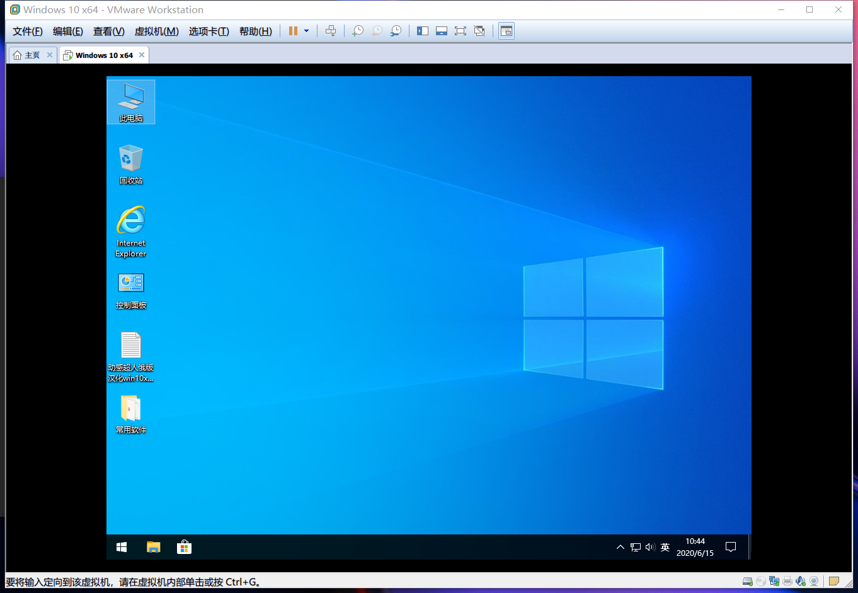The image size is (858, 593).
Task: Click the guest volume tray icon
Action: (x=650, y=547)
